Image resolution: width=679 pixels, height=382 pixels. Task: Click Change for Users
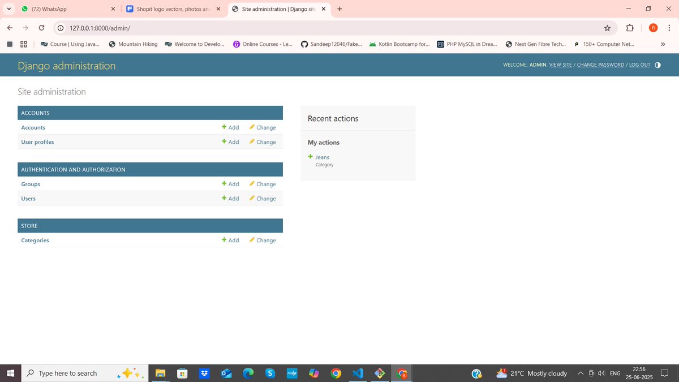[263, 199]
